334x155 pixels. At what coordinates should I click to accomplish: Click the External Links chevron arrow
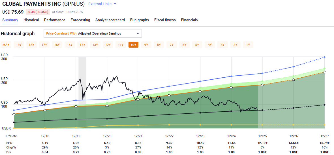point(115,4)
